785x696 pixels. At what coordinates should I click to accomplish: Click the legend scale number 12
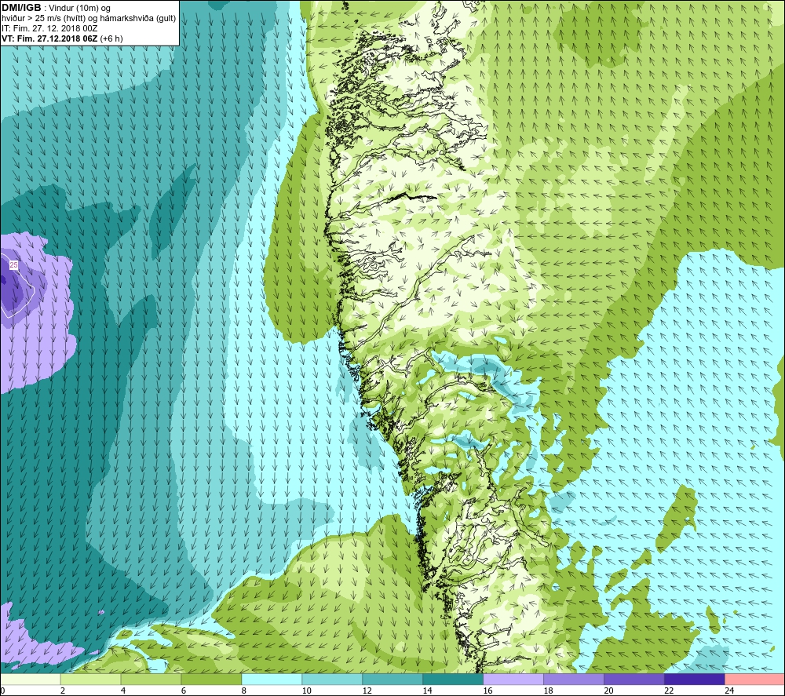pyautogui.click(x=367, y=691)
